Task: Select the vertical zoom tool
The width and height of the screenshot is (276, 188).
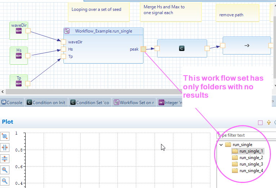Action: [5, 159]
